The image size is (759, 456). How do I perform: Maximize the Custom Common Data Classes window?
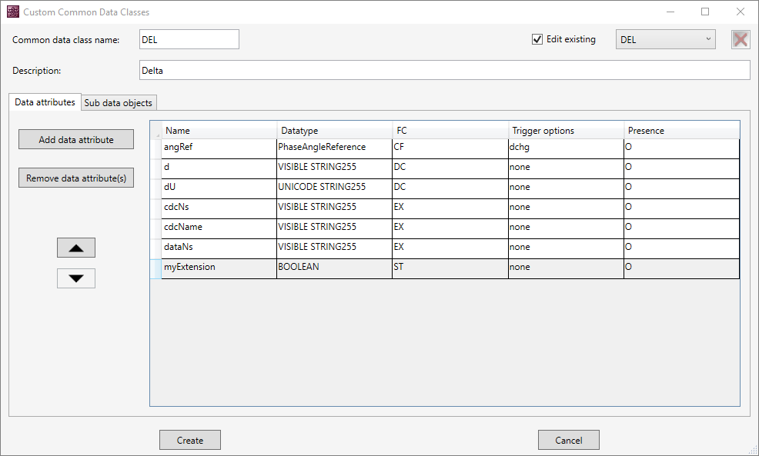[705, 12]
